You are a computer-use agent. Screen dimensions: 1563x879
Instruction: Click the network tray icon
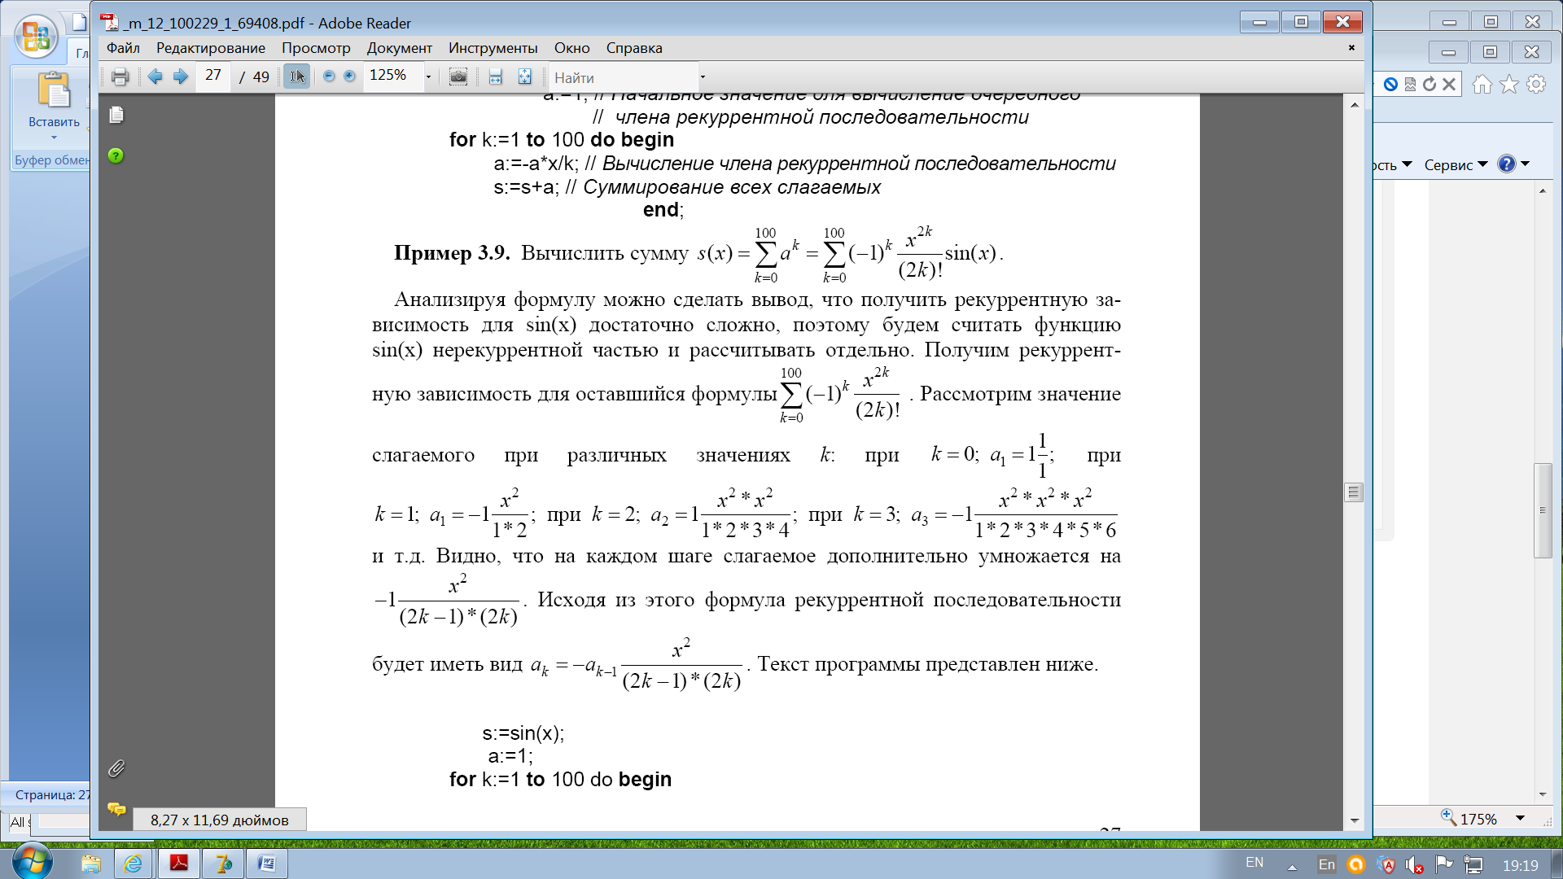click(1473, 865)
